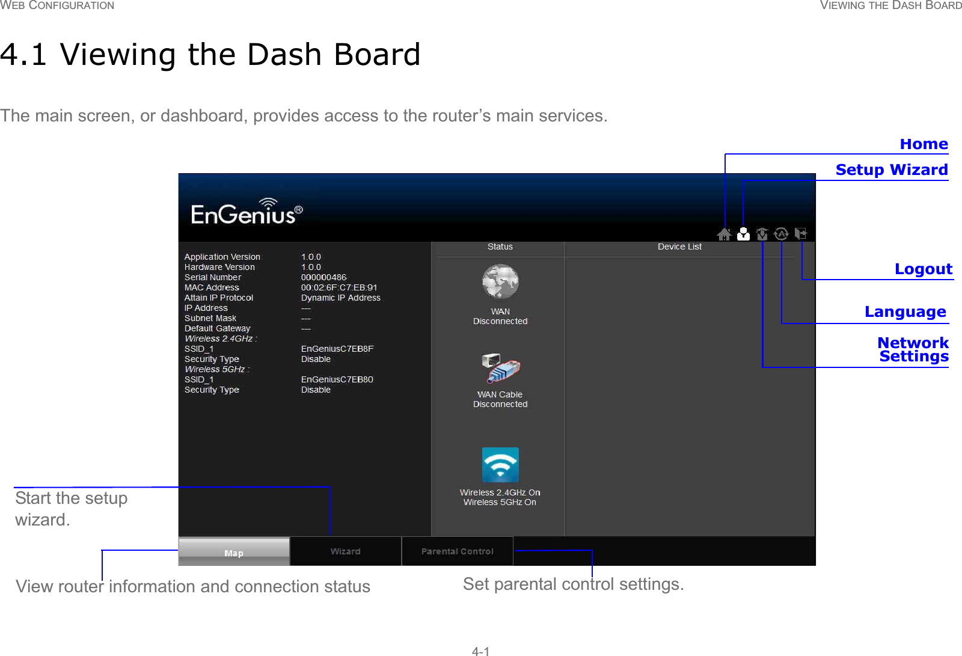Screen dimensions: 962x656
Task: Click the serial number 000000486
Action: click(x=324, y=277)
